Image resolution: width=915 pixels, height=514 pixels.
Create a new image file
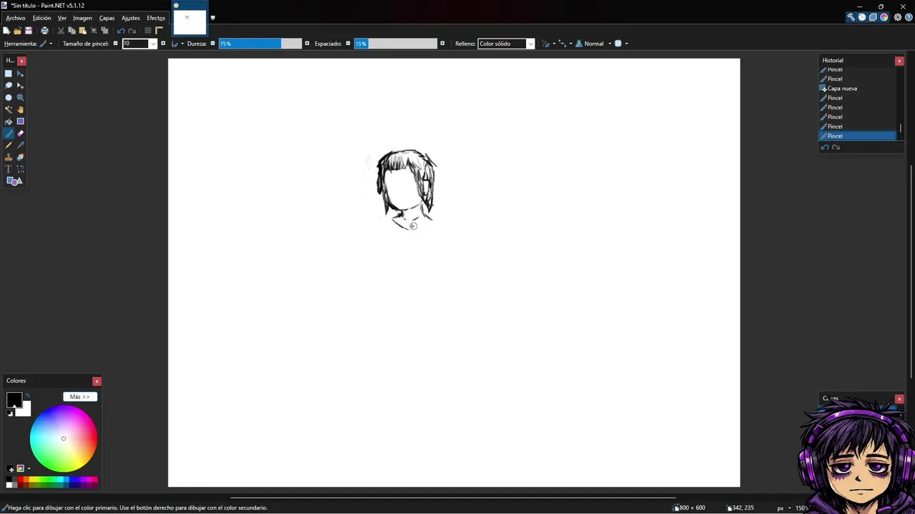(x=6, y=31)
